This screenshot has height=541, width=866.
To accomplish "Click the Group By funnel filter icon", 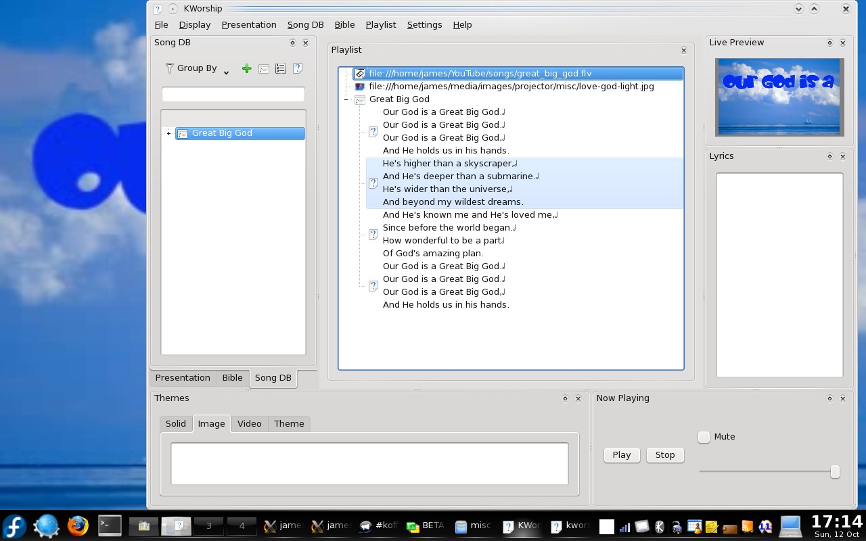I will pyautogui.click(x=170, y=68).
